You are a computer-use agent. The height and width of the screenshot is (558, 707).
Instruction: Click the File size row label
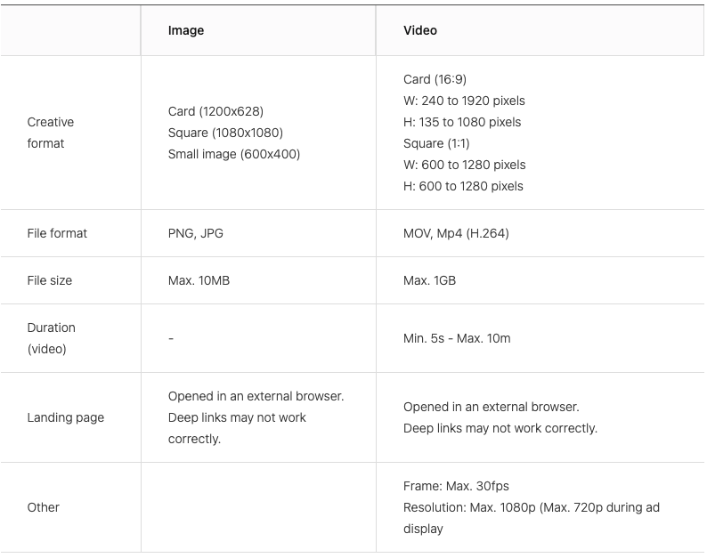[x=50, y=280]
